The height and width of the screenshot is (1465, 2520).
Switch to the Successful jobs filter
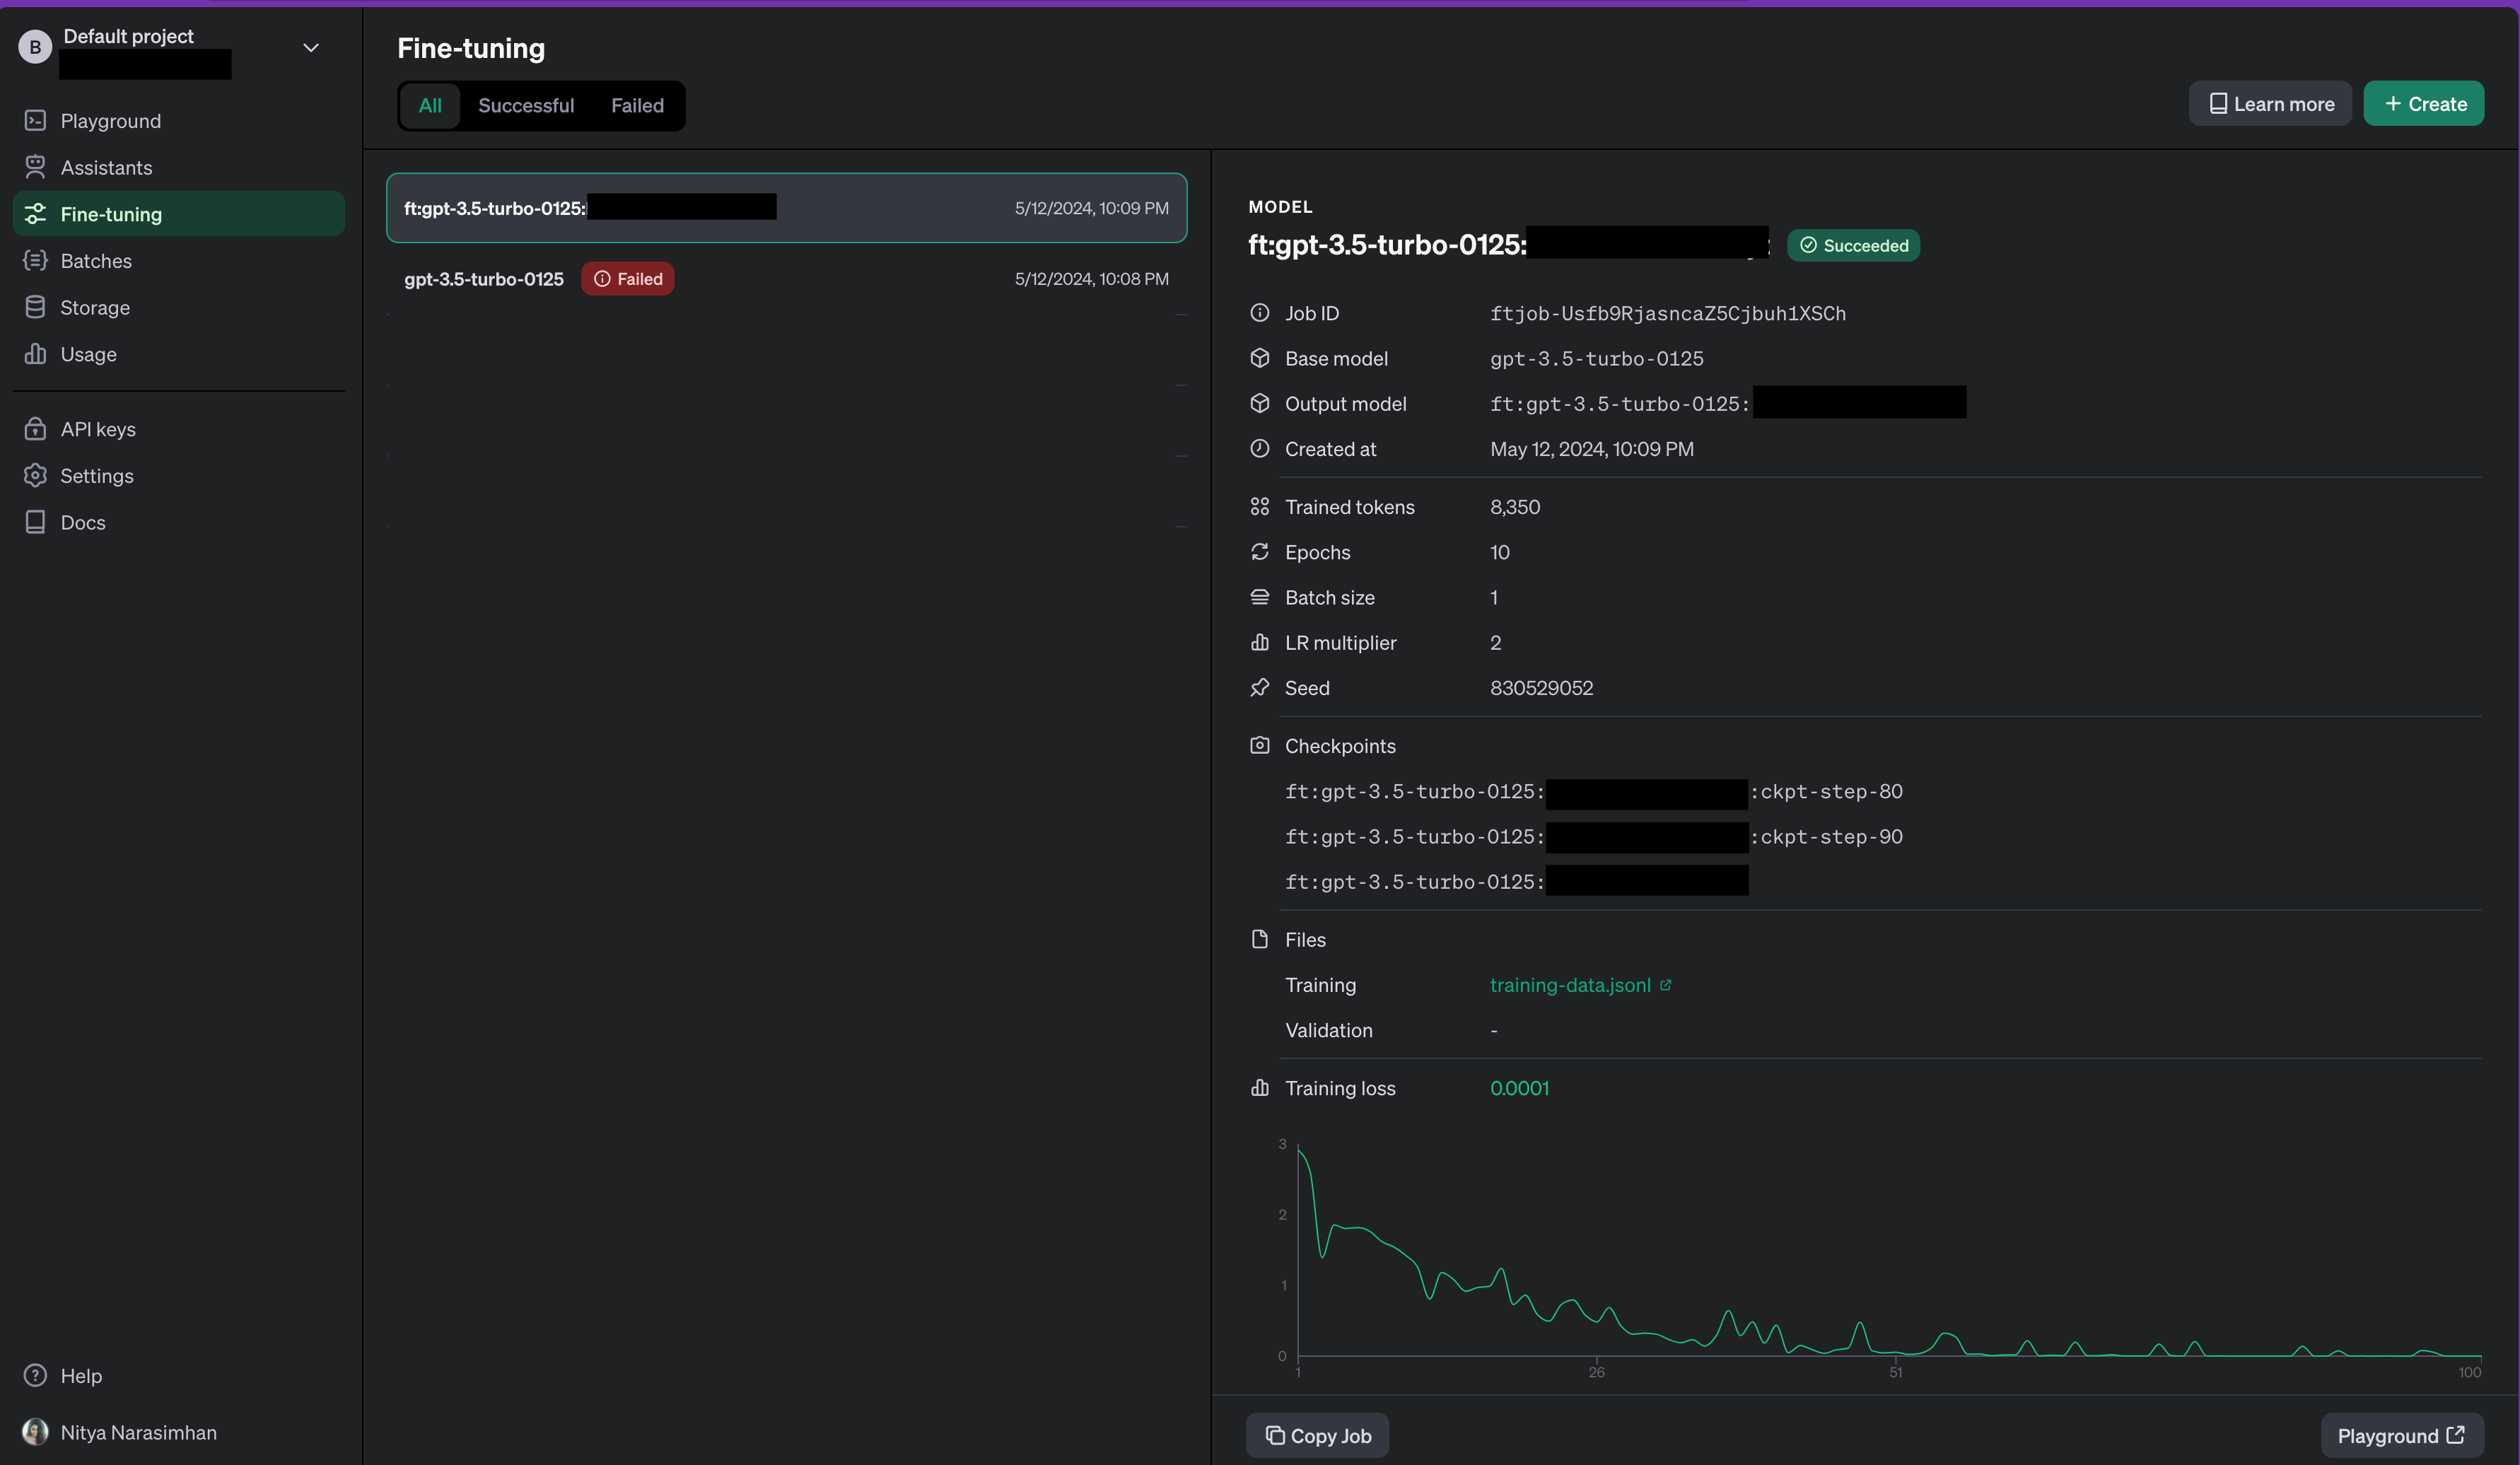pyautogui.click(x=526, y=105)
